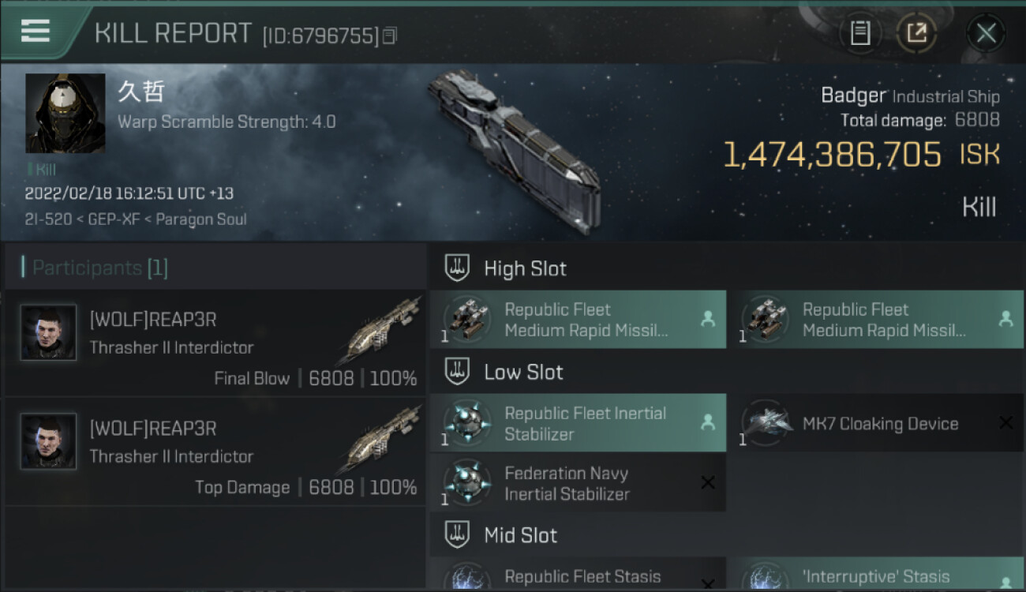Screen dimensions: 1026x592
Task: Click the Republic Fleet Inertial Stabilizer module
Action: (578, 423)
